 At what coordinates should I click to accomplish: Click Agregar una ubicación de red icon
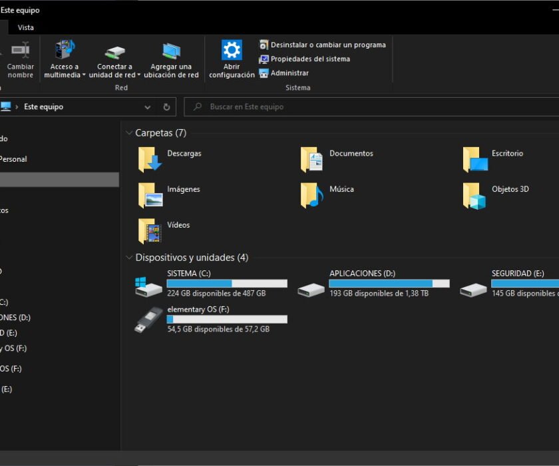point(171,51)
